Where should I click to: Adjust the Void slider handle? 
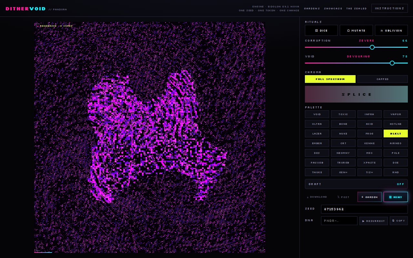392,63
